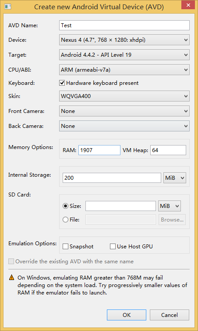Click the RAM field showing 1907
The width and height of the screenshot is (198, 331).
pyautogui.click(x=99, y=150)
